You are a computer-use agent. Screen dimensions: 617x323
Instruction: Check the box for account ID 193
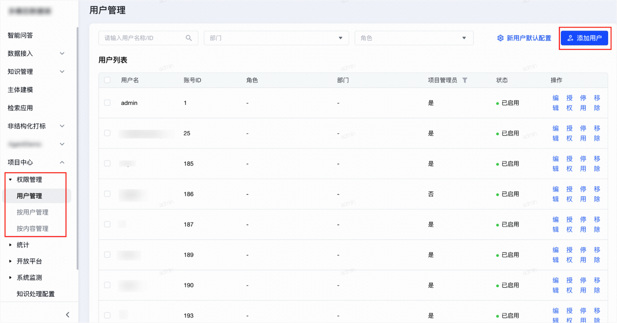pyautogui.click(x=107, y=315)
